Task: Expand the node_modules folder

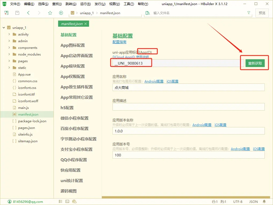Action: point(9,54)
